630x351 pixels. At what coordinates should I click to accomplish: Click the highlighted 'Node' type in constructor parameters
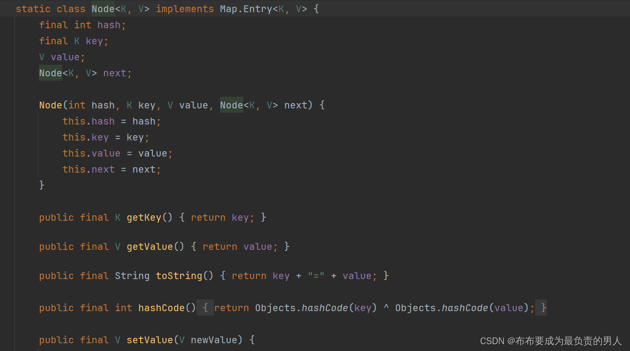click(x=232, y=105)
